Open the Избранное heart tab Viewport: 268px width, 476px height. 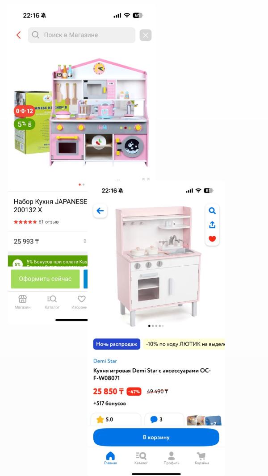[80, 302]
